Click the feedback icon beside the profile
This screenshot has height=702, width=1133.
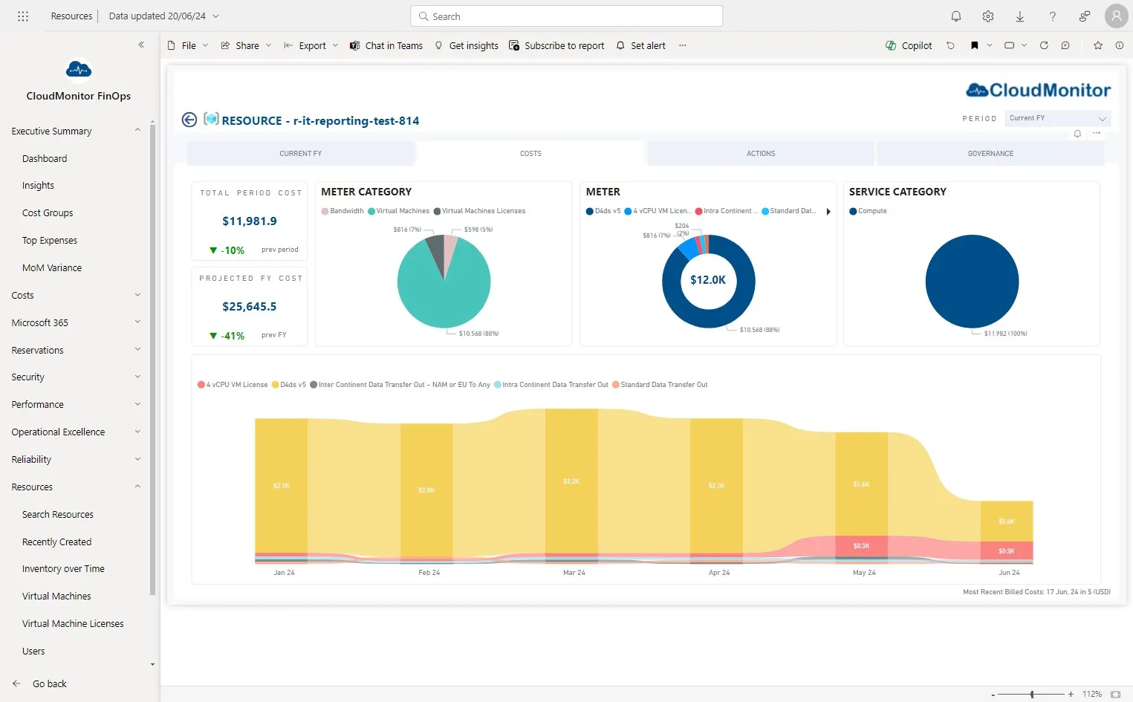click(1085, 16)
